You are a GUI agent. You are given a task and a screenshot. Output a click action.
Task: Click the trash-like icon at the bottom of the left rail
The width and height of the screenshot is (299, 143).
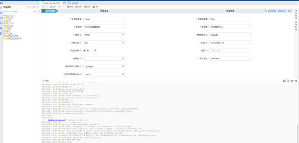[x=1, y=34]
